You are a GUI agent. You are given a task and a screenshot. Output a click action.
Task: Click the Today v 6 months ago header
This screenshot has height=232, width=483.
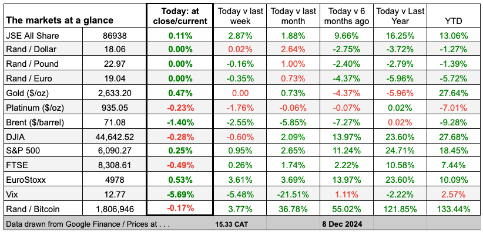click(345, 16)
